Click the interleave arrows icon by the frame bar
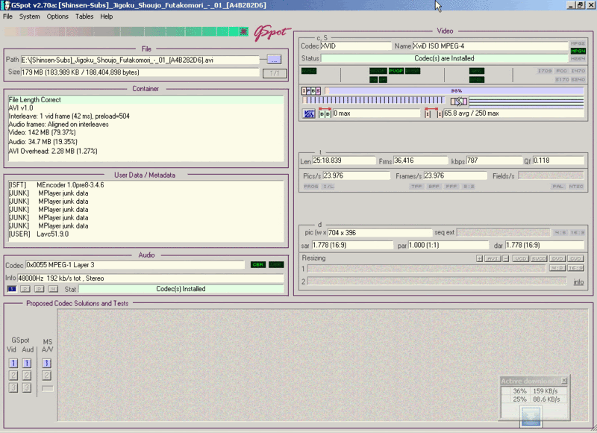The height and width of the screenshot is (433, 597). point(459,102)
